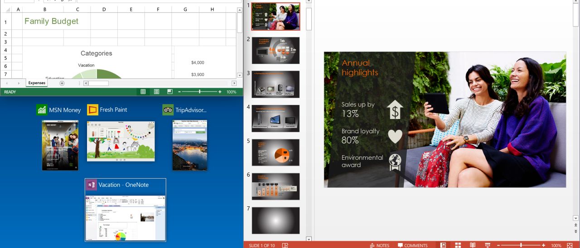The height and width of the screenshot is (248, 580).
Task: Select slide 2 thumbnail
Action: [x=275, y=50]
